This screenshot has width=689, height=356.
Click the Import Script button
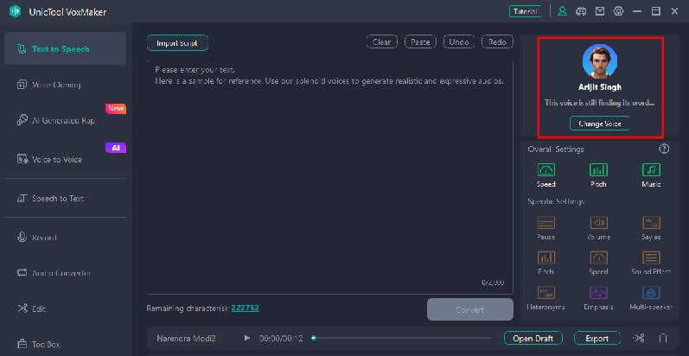coord(177,43)
